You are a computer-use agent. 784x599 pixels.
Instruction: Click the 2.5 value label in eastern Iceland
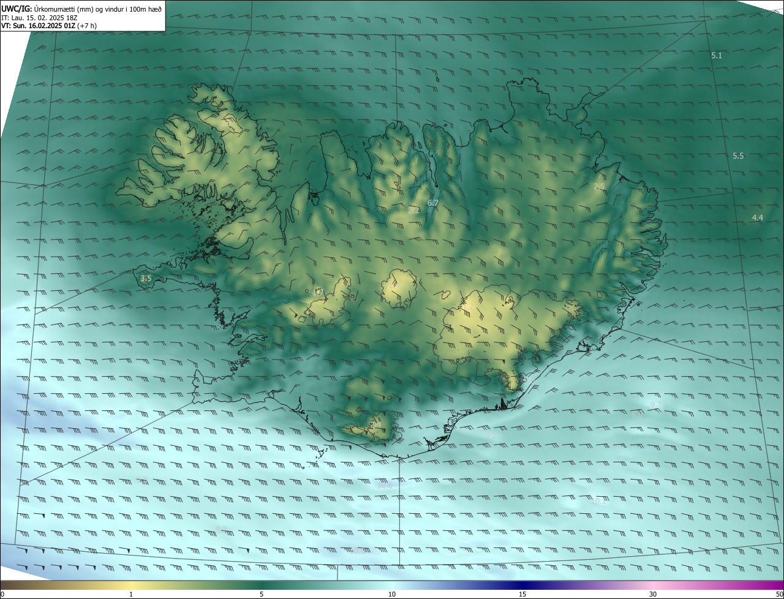click(x=599, y=187)
